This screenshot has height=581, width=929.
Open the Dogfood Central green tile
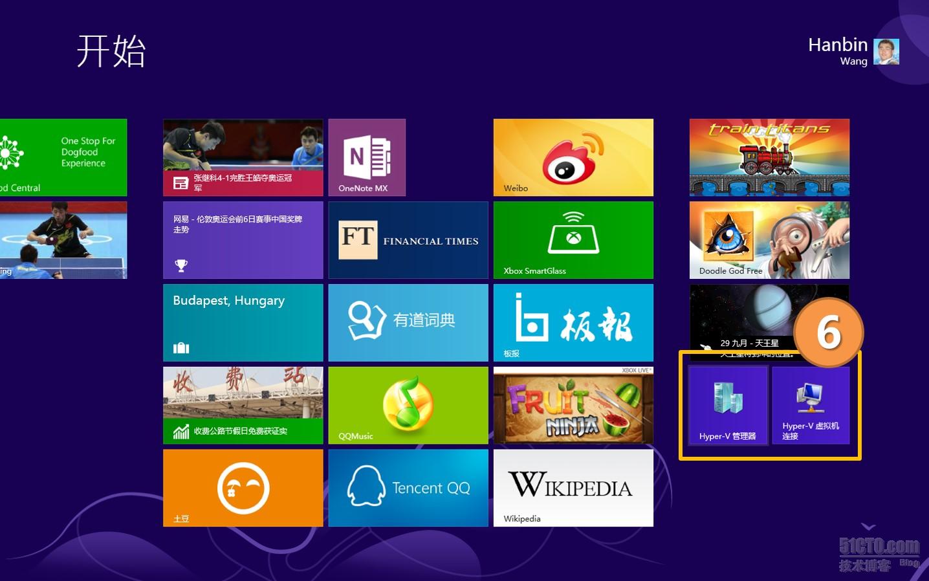[x=63, y=157]
